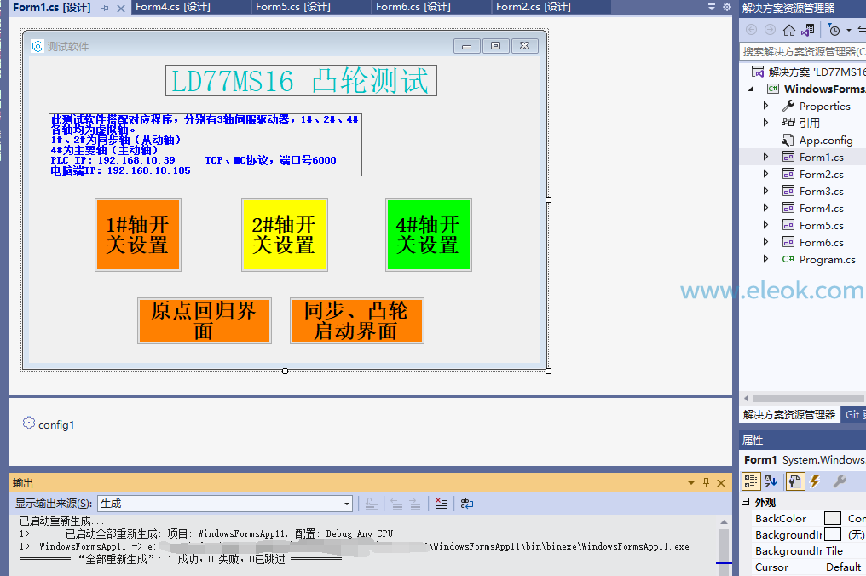Click the 4#轴开关设置 green button

(429, 234)
